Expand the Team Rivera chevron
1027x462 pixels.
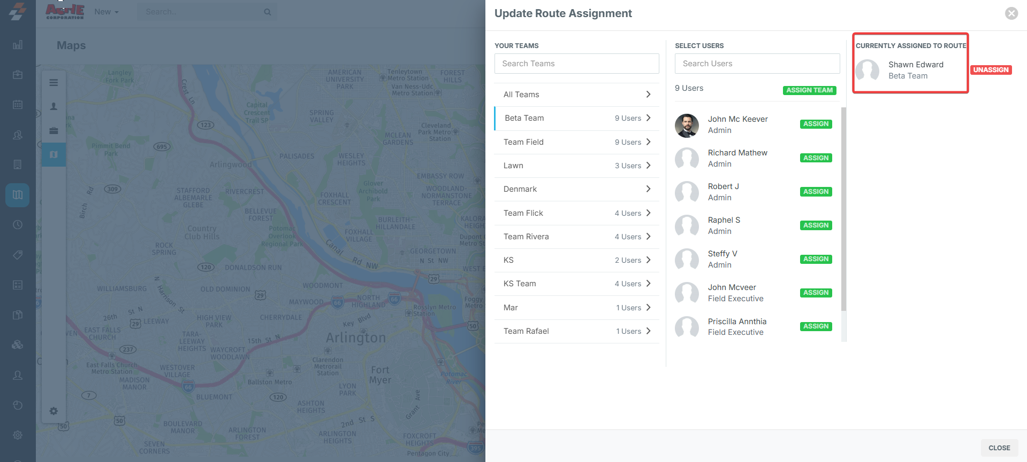[x=649, y=237]
